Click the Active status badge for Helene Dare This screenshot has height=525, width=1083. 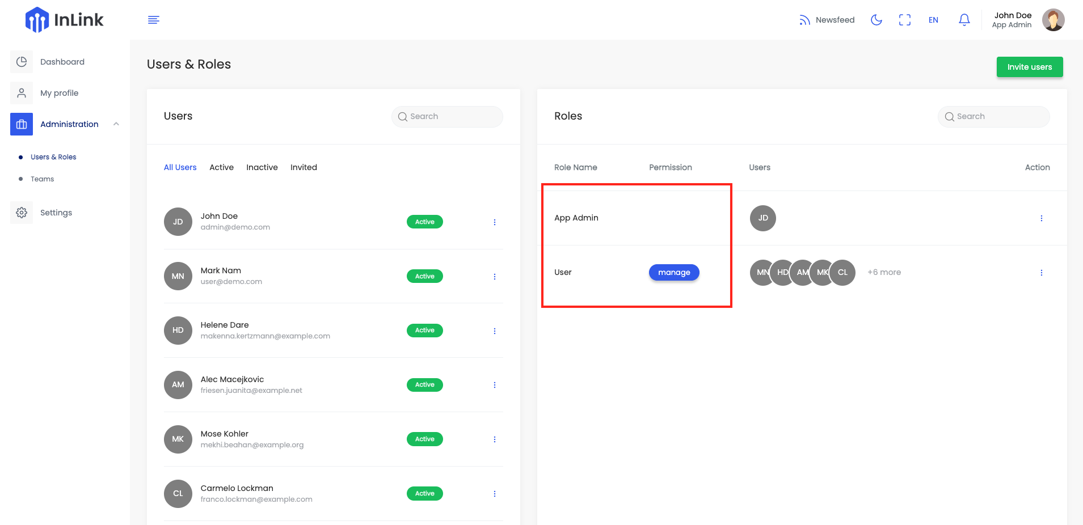tap(424, 330)
